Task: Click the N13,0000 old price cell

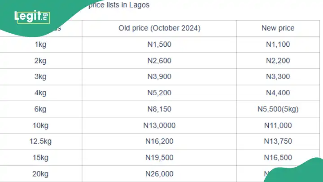Action: (159, 125)
